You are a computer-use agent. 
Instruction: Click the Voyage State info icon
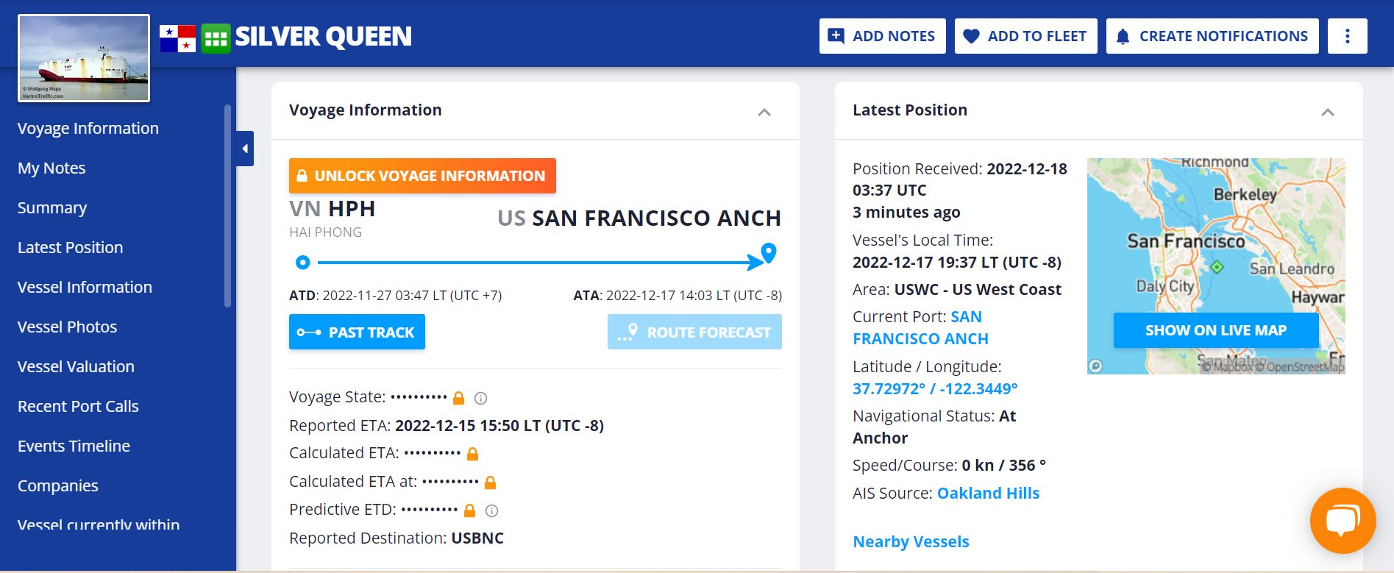(x=480, y=398)
